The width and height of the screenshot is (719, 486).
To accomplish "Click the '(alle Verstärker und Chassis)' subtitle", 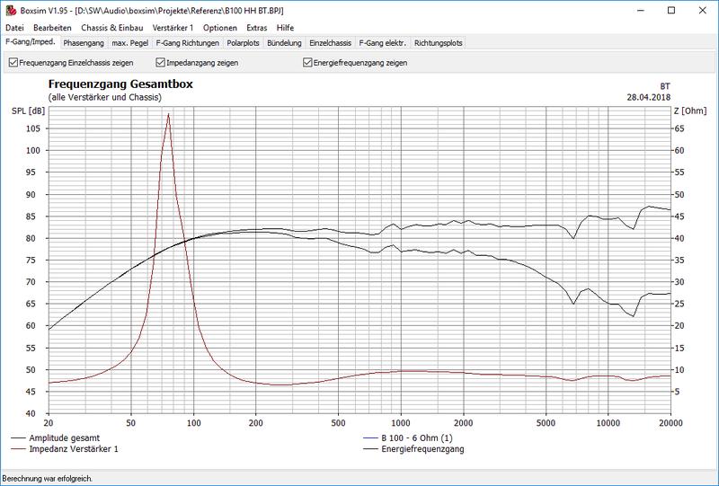I will pyautogui.click(x=104, y=97).
